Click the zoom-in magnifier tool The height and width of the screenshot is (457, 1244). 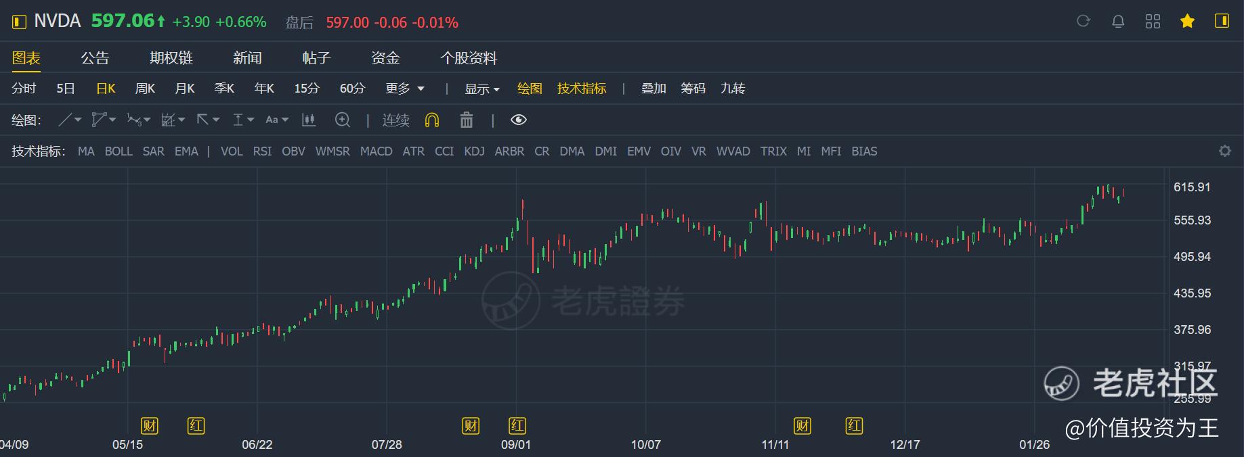tap(343, 120)
